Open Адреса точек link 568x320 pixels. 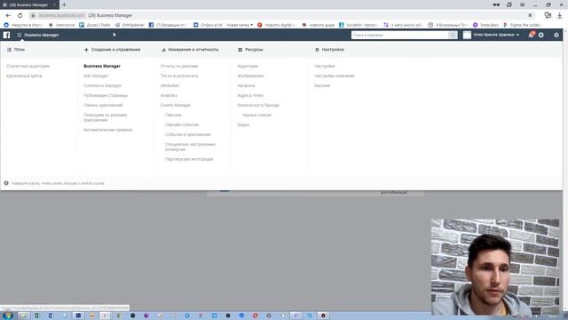(250, 95)
